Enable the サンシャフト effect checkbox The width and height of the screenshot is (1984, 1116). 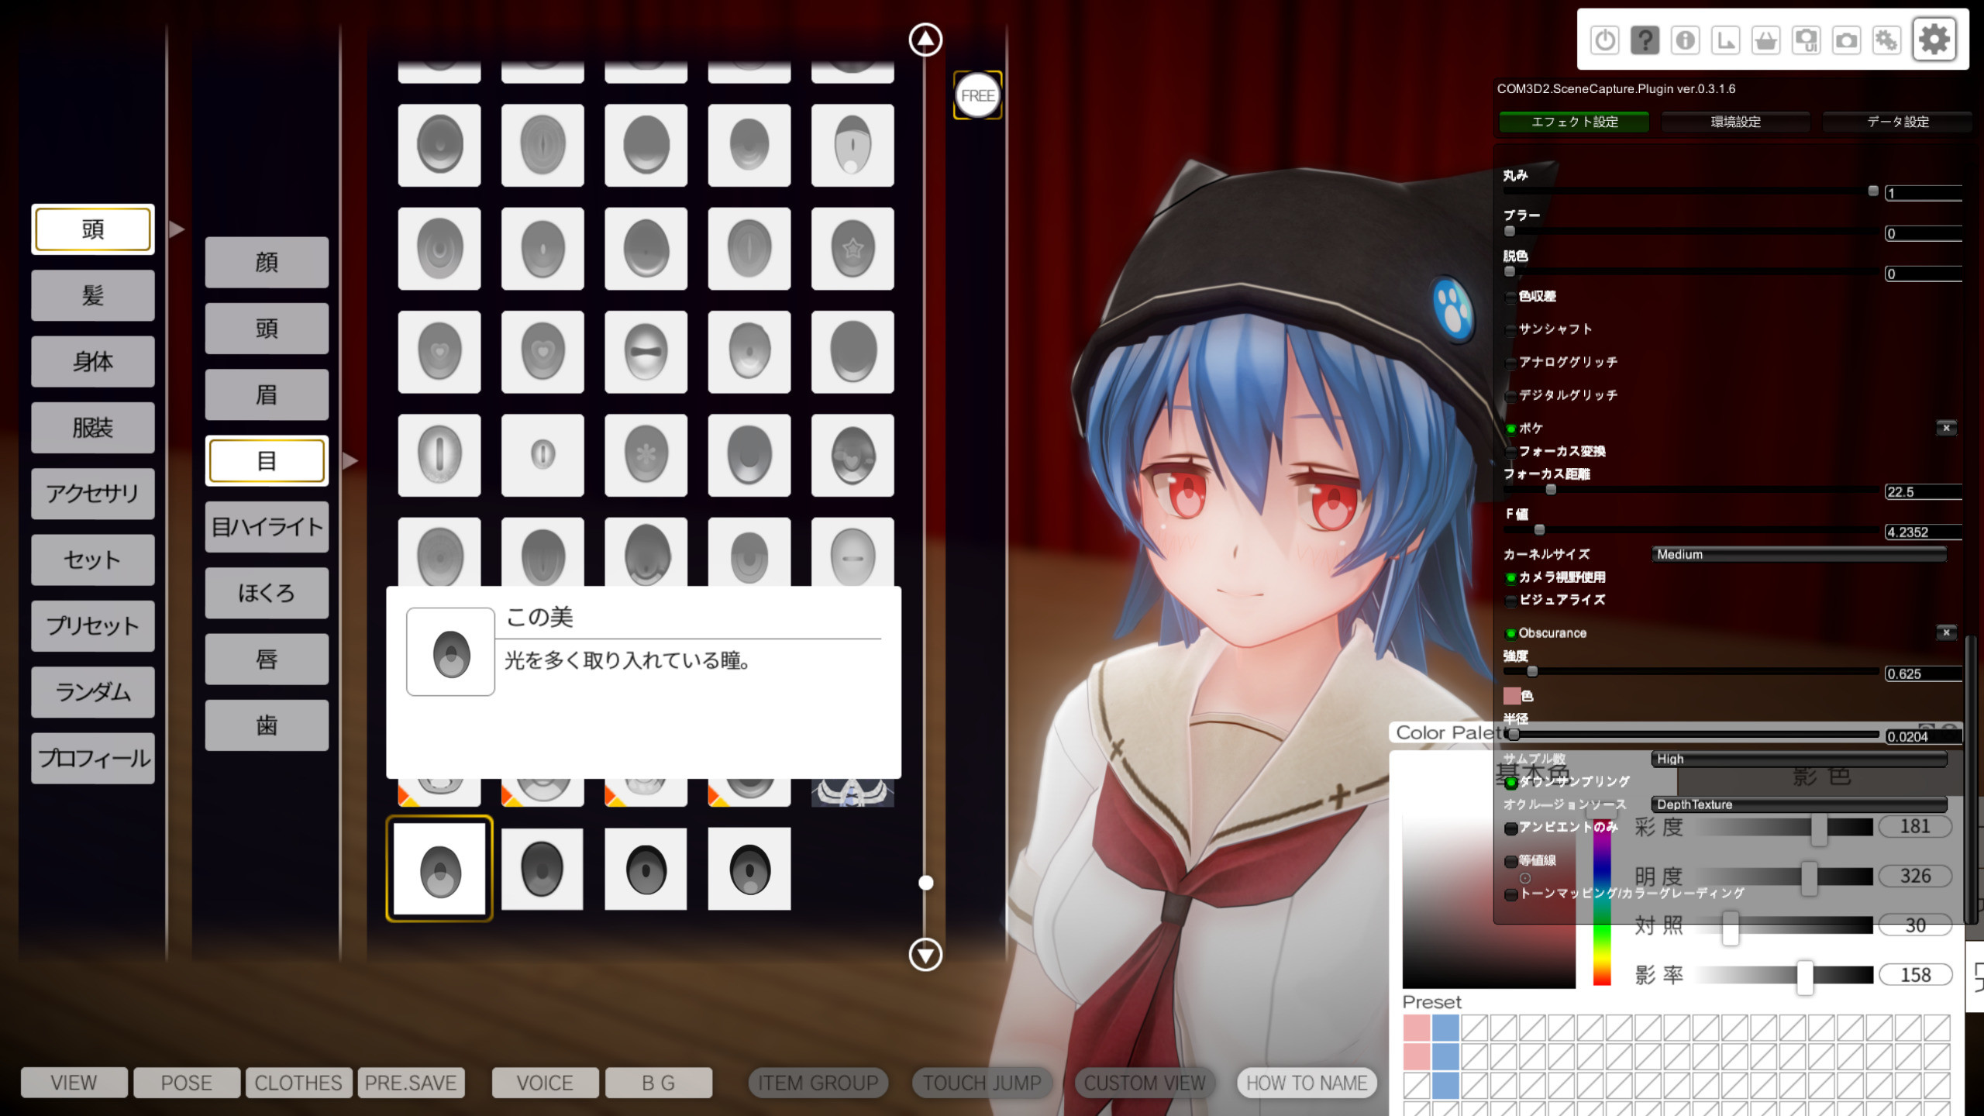pyautogui.click(x=1510, y=330)
